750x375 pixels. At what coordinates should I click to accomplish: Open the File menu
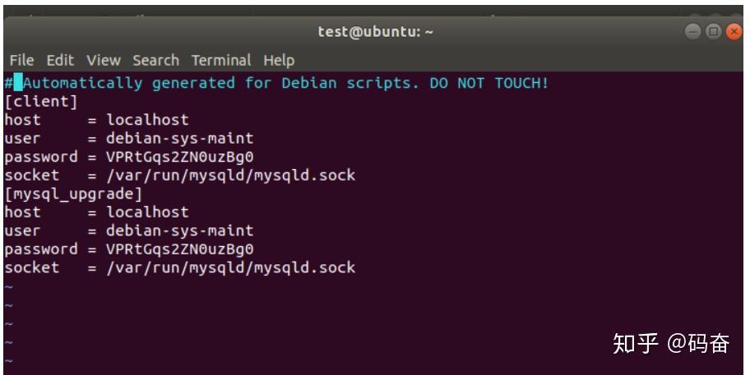21,61
